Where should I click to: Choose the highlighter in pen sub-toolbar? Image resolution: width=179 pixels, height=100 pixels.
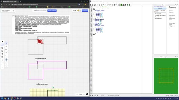tap(6, 46)
